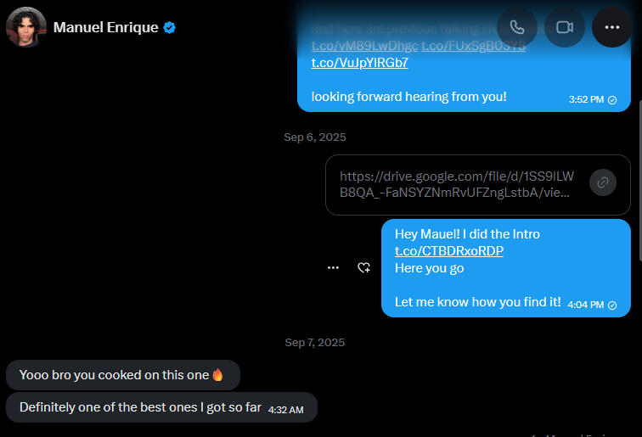Click the 'looking forward hearing from you!' text

tap(408, 97)
